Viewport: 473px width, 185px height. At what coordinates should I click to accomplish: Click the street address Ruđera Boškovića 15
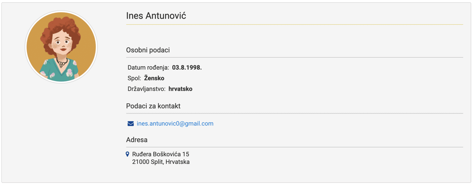pyautogui.click(x=161, y=154)
